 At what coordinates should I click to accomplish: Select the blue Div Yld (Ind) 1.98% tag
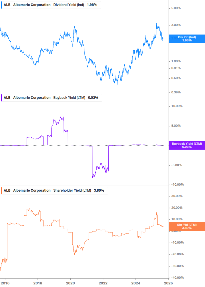(187, 39)
